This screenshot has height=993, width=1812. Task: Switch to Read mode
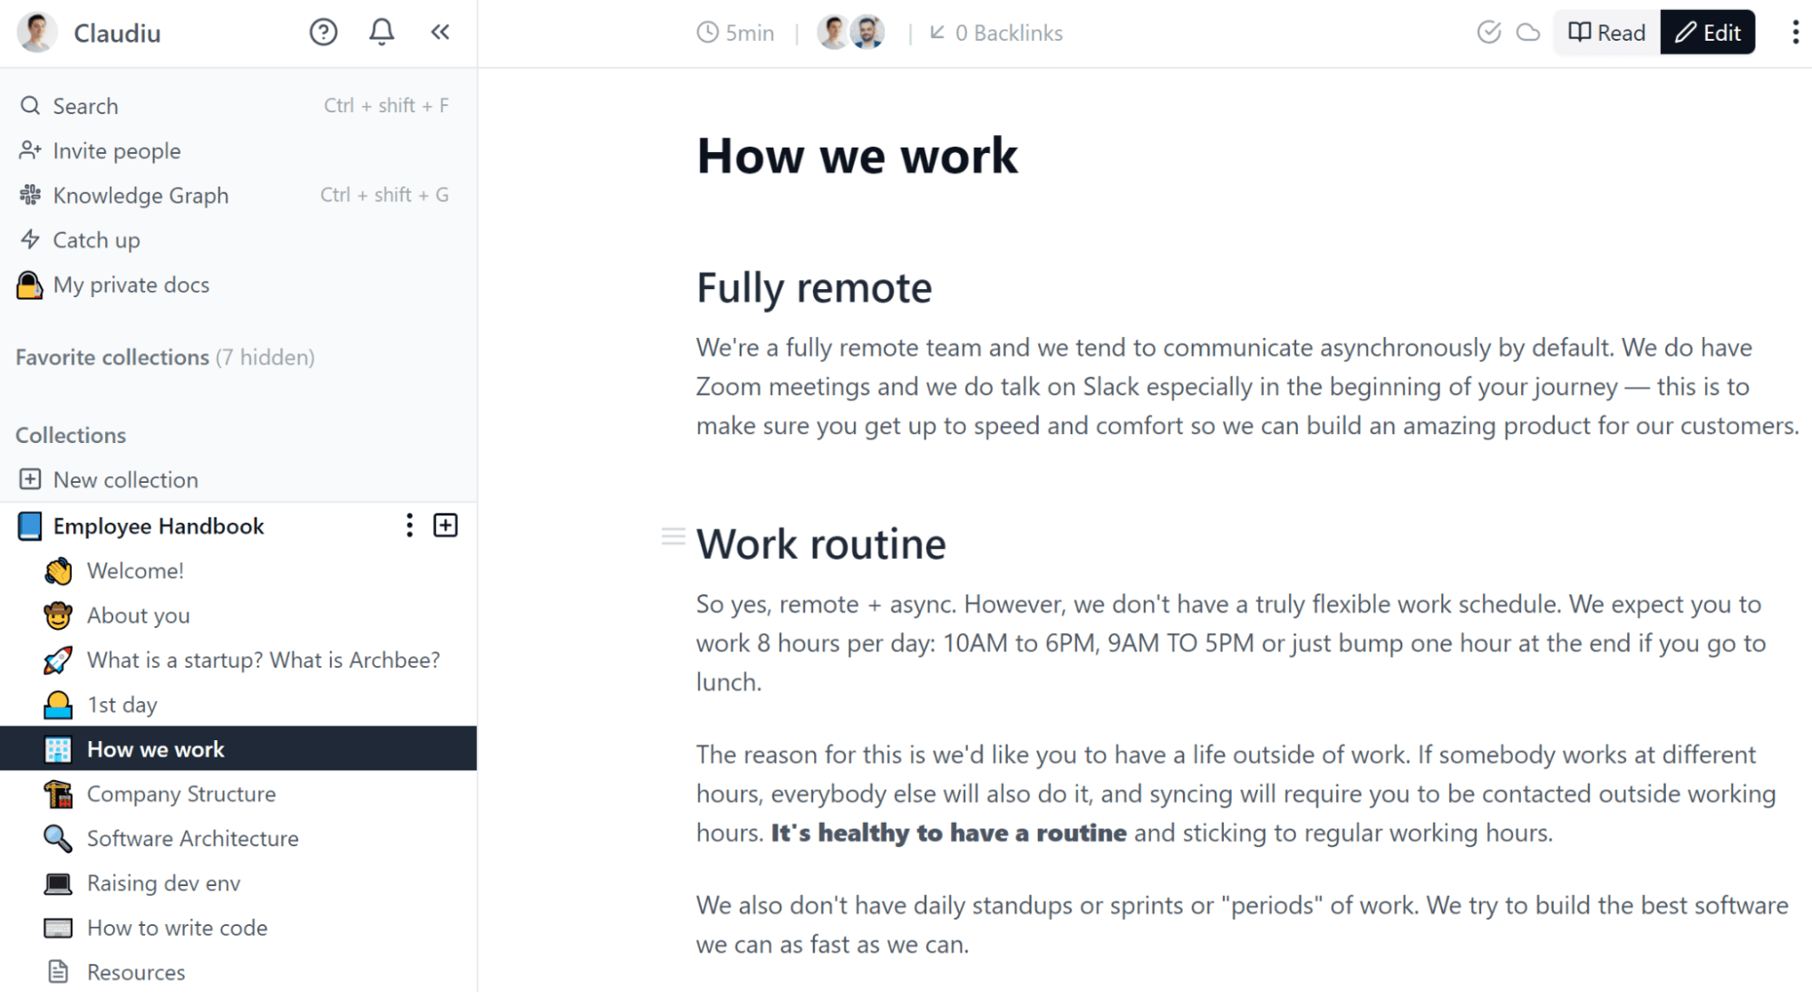tap(1604, 32)
